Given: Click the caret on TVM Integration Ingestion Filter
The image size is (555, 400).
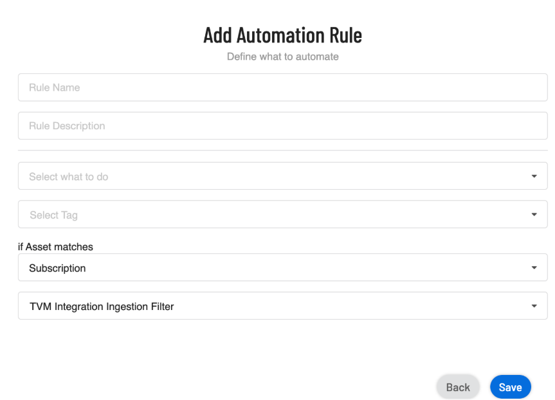Looking at the screenshot, I should (x=534, y=306).
